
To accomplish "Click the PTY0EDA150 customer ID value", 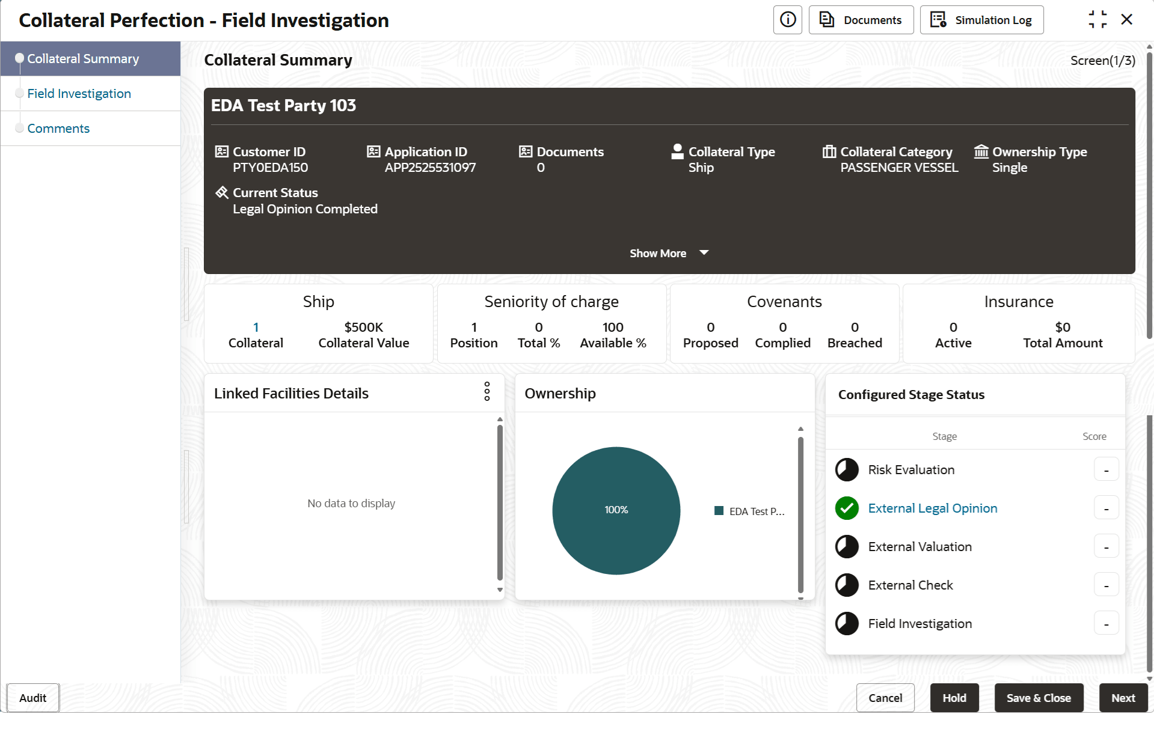I will pyautogui.click(x=270, y=168).
